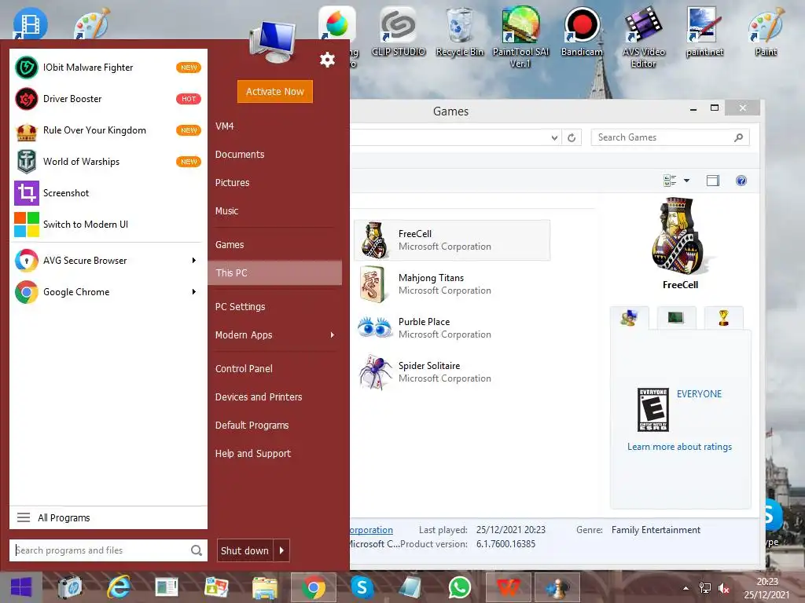
Task: Open This PC from start menu
Action: 275,272
